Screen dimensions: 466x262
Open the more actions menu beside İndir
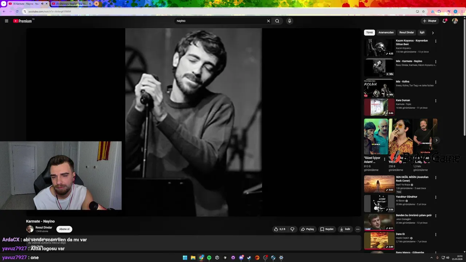tap(358, 229)
